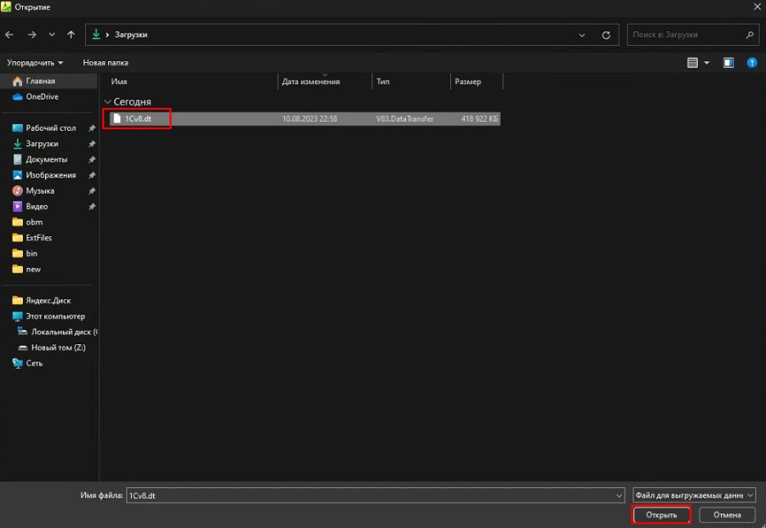Click the Загрузки download icon in the sidebar
Screen dimensions: 766x528
pos(18,144)
